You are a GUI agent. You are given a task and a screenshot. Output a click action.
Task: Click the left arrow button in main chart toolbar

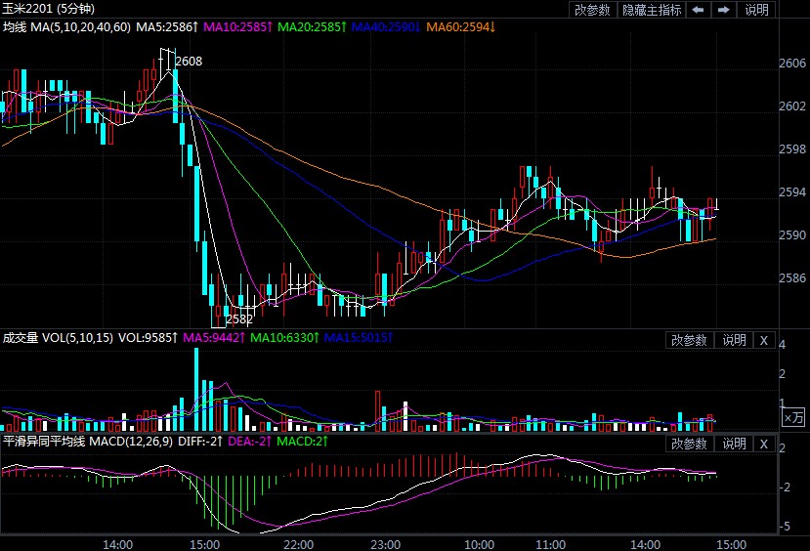699,10
